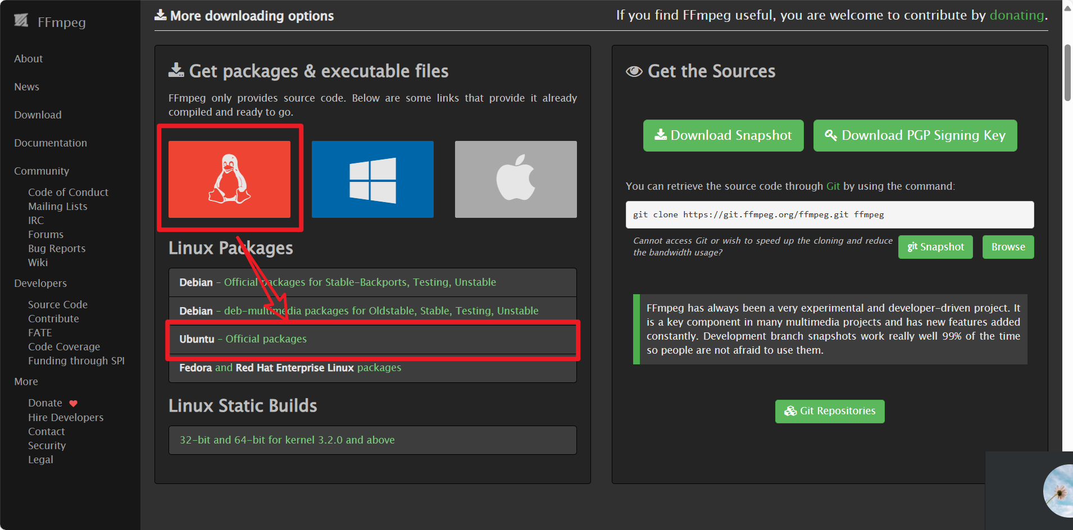Follow the green Git link in text

coord(833,186)
